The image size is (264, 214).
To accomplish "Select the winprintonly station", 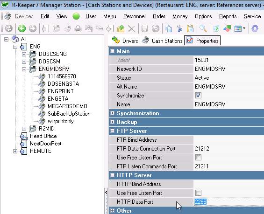I will (x=61, y=121).
